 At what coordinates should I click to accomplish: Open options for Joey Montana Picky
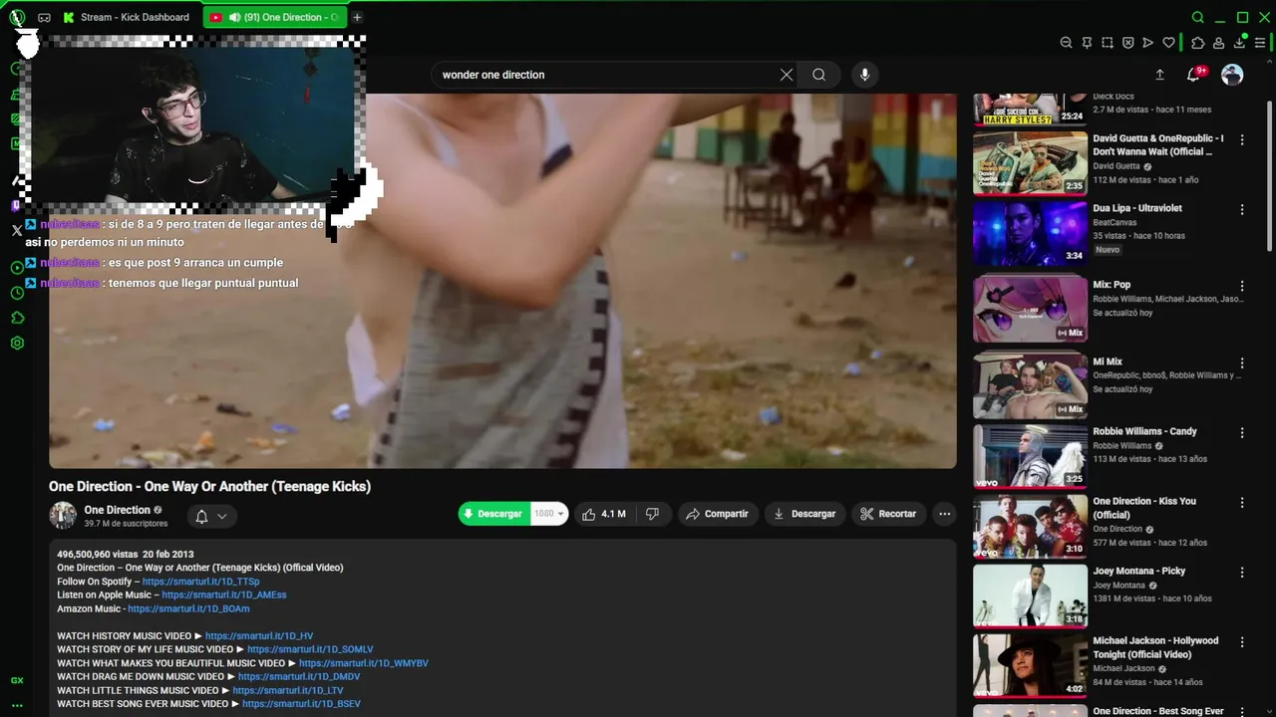(1242, 573)
